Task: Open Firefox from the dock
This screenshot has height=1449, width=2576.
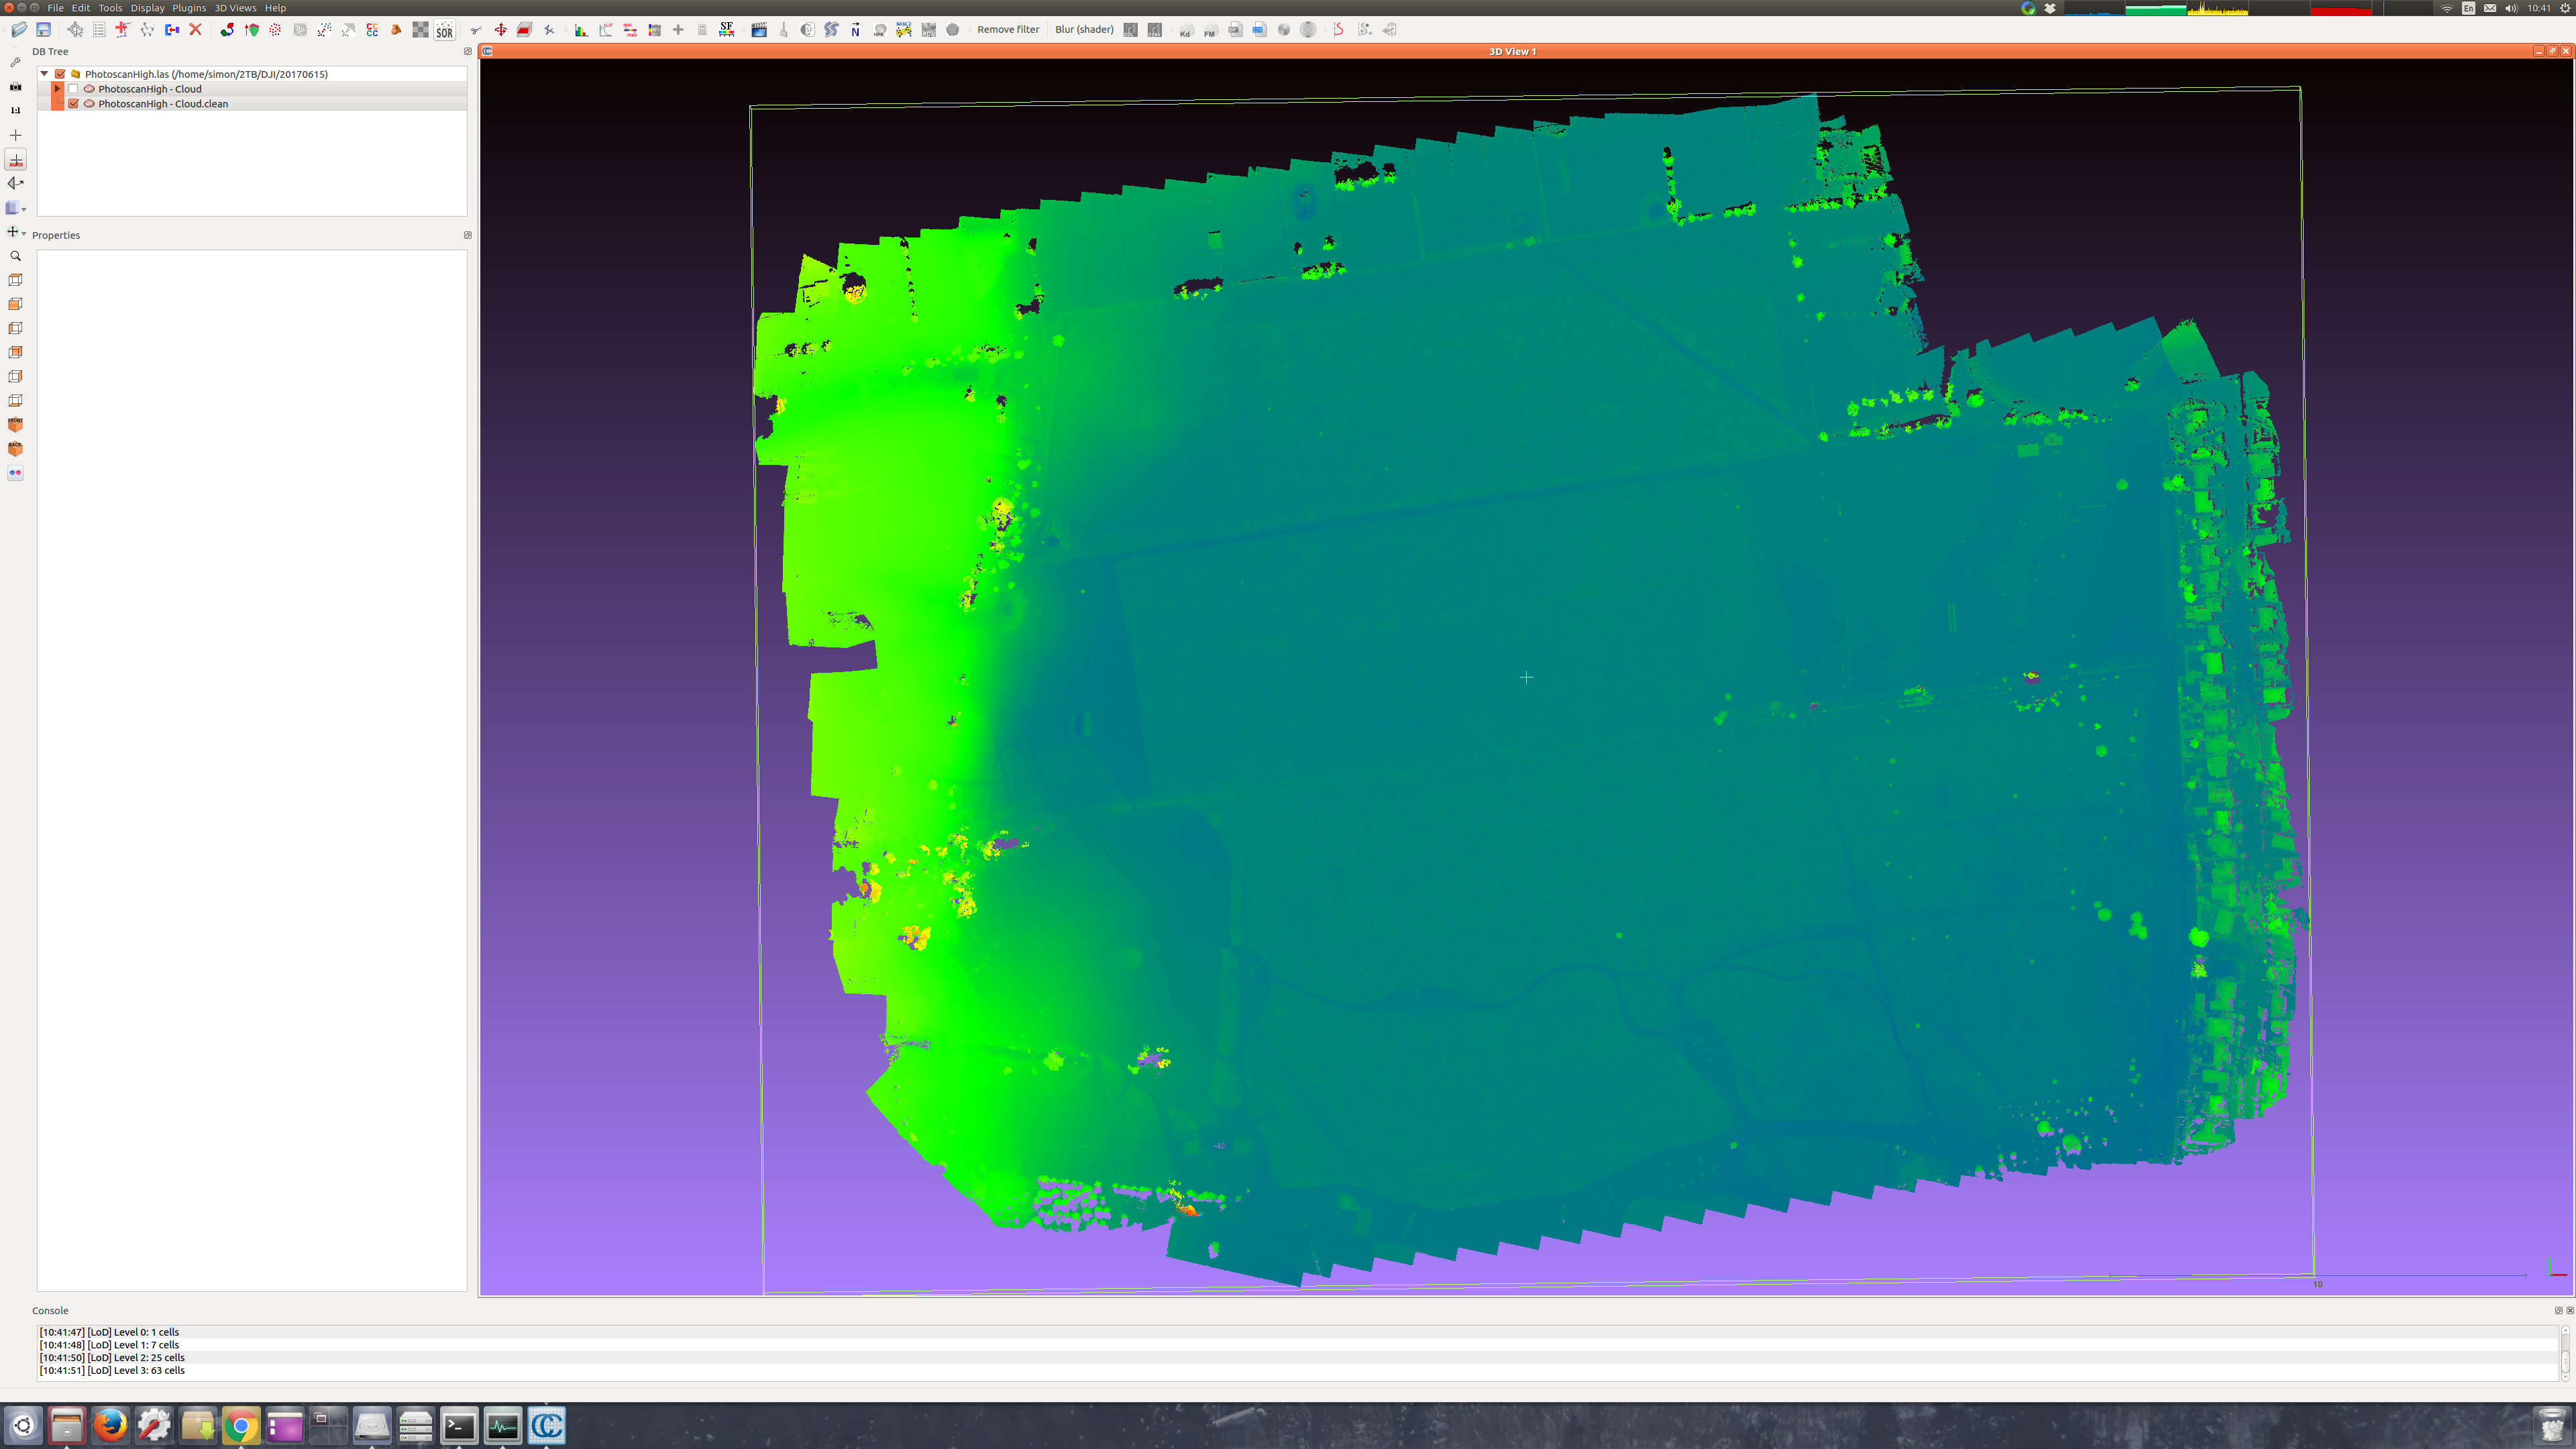Action: click(x=110, y=1426)
